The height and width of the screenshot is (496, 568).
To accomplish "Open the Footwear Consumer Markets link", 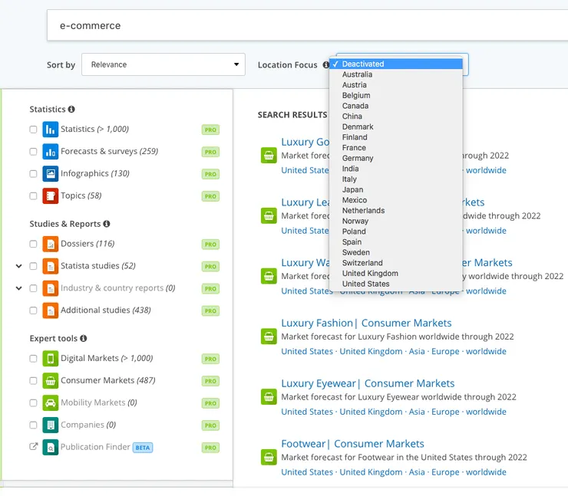I will (352, 444).
